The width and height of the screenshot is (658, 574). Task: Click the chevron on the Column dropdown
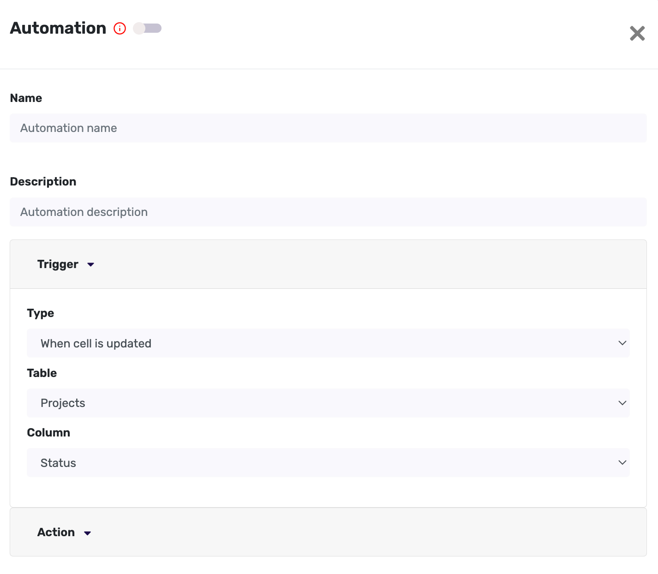pyautogui.click(x=622, y=462)
